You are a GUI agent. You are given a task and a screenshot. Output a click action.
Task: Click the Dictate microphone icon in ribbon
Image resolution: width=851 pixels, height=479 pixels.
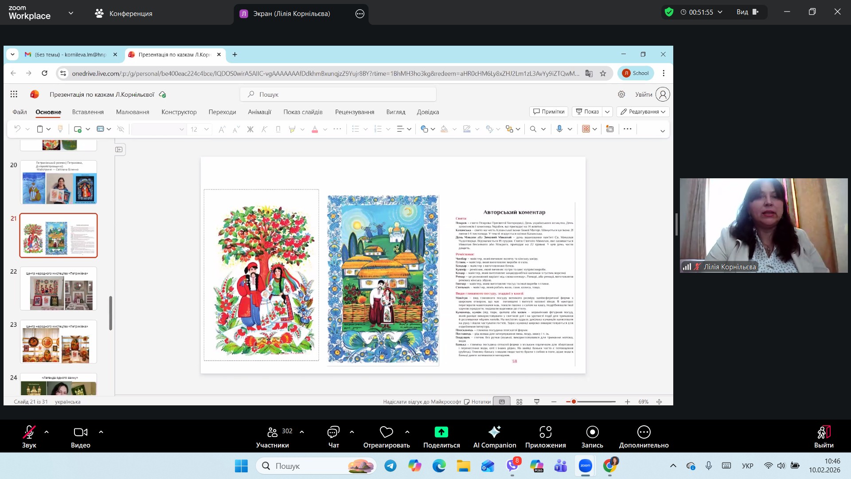tap(559, 129)
